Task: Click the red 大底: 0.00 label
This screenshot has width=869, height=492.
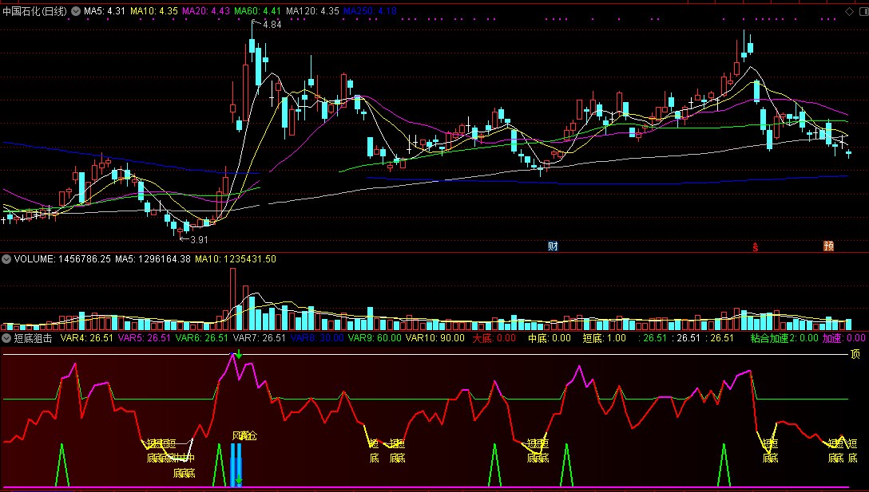Action: click(494, 338)
